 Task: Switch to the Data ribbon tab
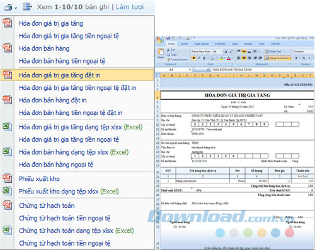[235, 44]
